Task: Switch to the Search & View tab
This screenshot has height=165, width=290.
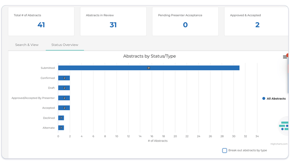Action: pyautogui.click(x=27, y=45)
